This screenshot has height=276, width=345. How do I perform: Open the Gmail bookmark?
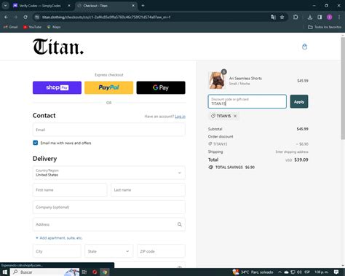tap(10, 27)
